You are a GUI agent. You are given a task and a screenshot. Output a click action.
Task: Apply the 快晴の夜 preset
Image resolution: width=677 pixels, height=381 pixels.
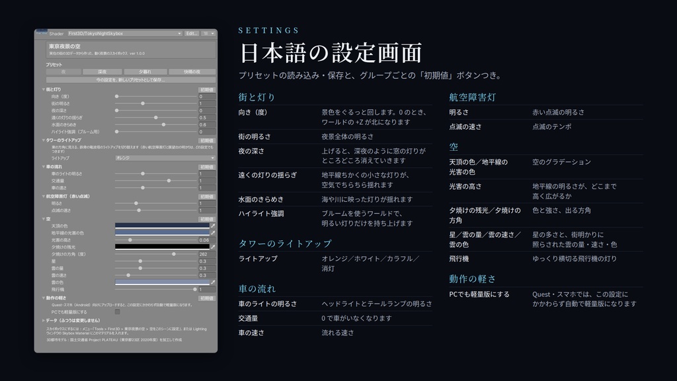[x=192, y=71]
